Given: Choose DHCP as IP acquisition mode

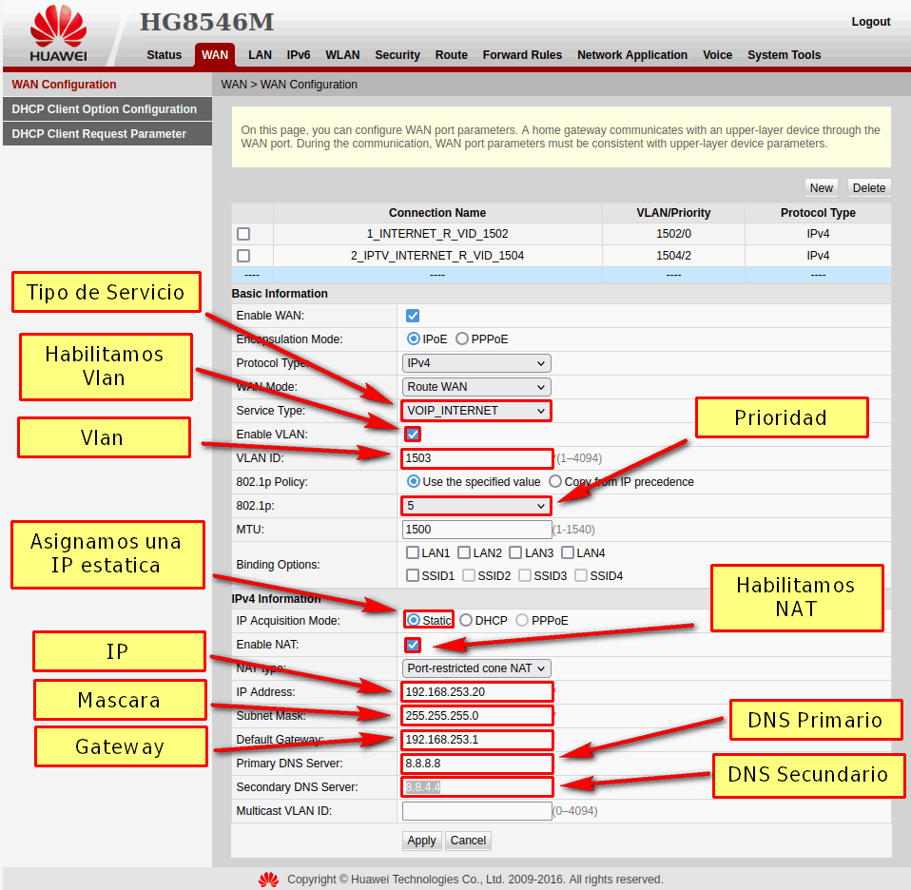Looking at the screenshot, I should click(466, 620).
